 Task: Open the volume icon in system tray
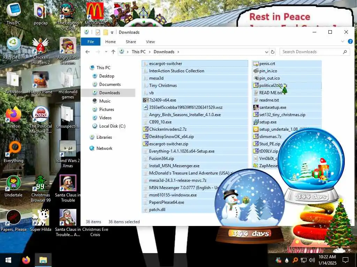[x=312, y=260]
